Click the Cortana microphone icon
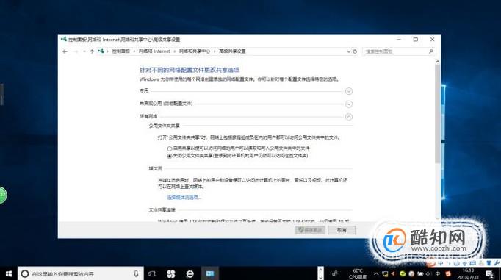 click(136, 274)
